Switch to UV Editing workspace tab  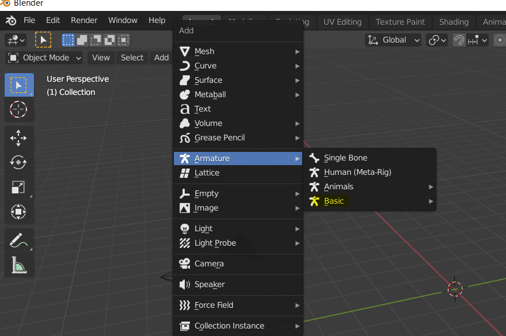(343, 22)
